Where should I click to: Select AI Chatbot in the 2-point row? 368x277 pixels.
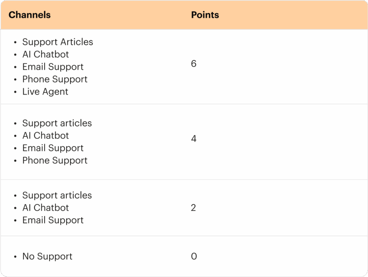pyautogui.click(x=46, y=208)
